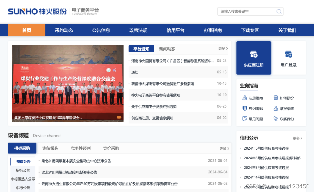Click the 常见问题 question icon
Viewport: 314px width, 192px height.
pos(245,119)
